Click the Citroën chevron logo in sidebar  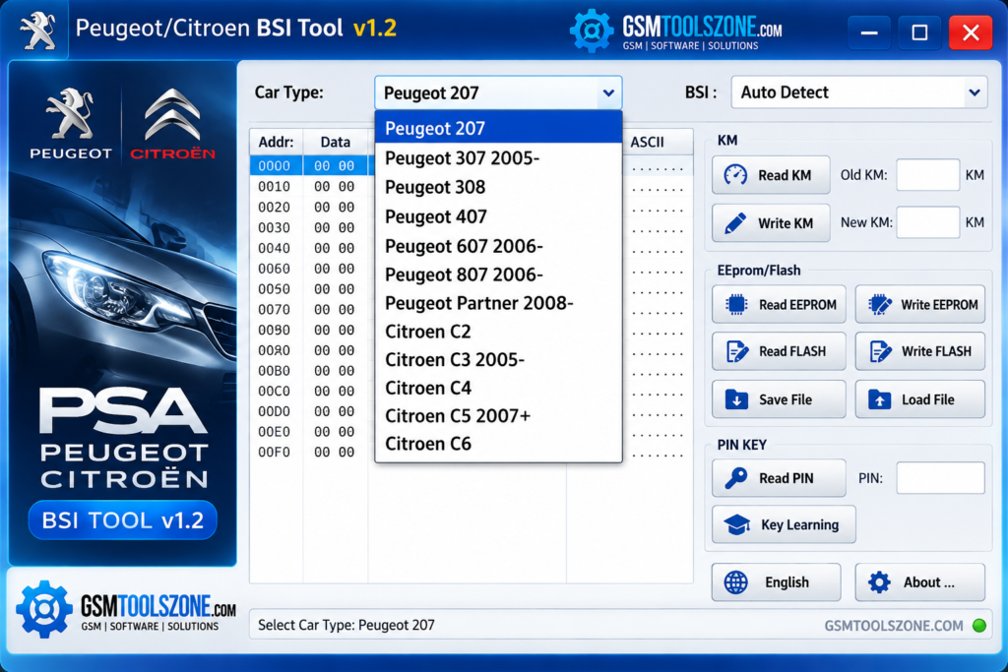click(x=172, y=124)
